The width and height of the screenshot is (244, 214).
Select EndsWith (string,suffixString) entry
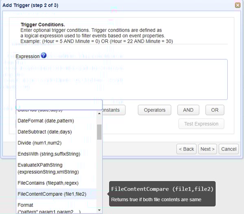coord(49,154)
